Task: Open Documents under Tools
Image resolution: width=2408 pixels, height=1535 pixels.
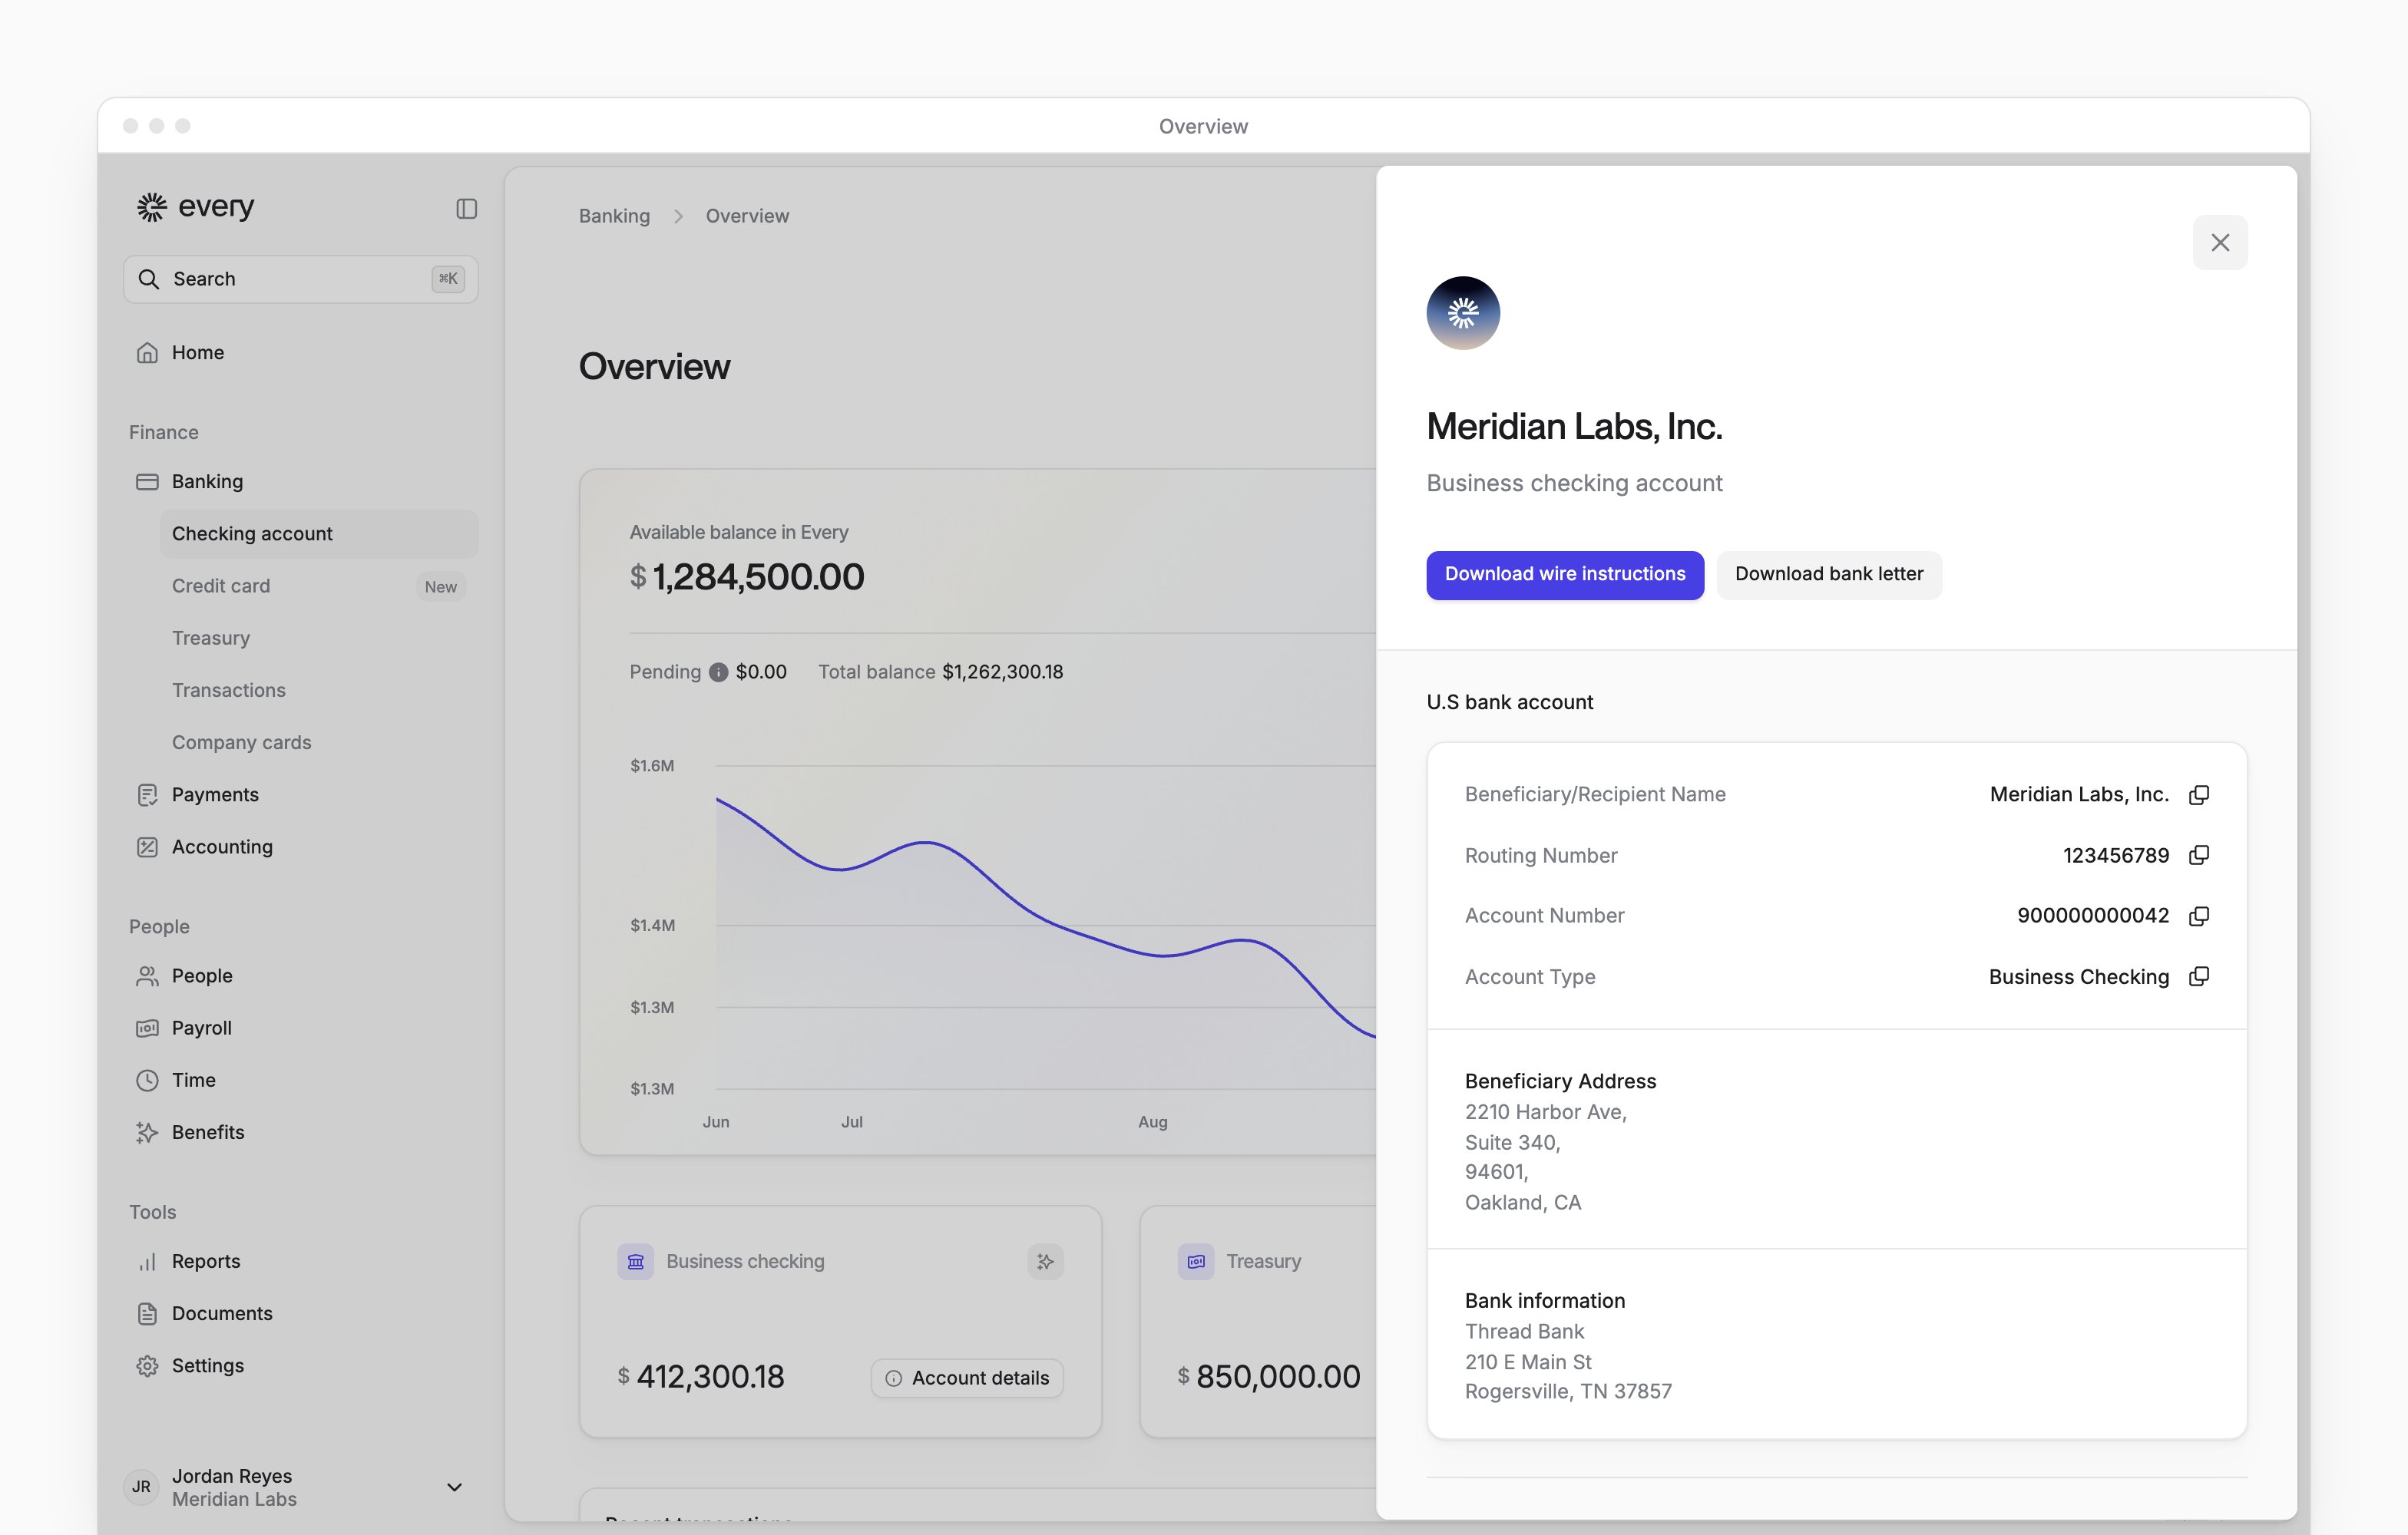Action: tap(300, 1313)
